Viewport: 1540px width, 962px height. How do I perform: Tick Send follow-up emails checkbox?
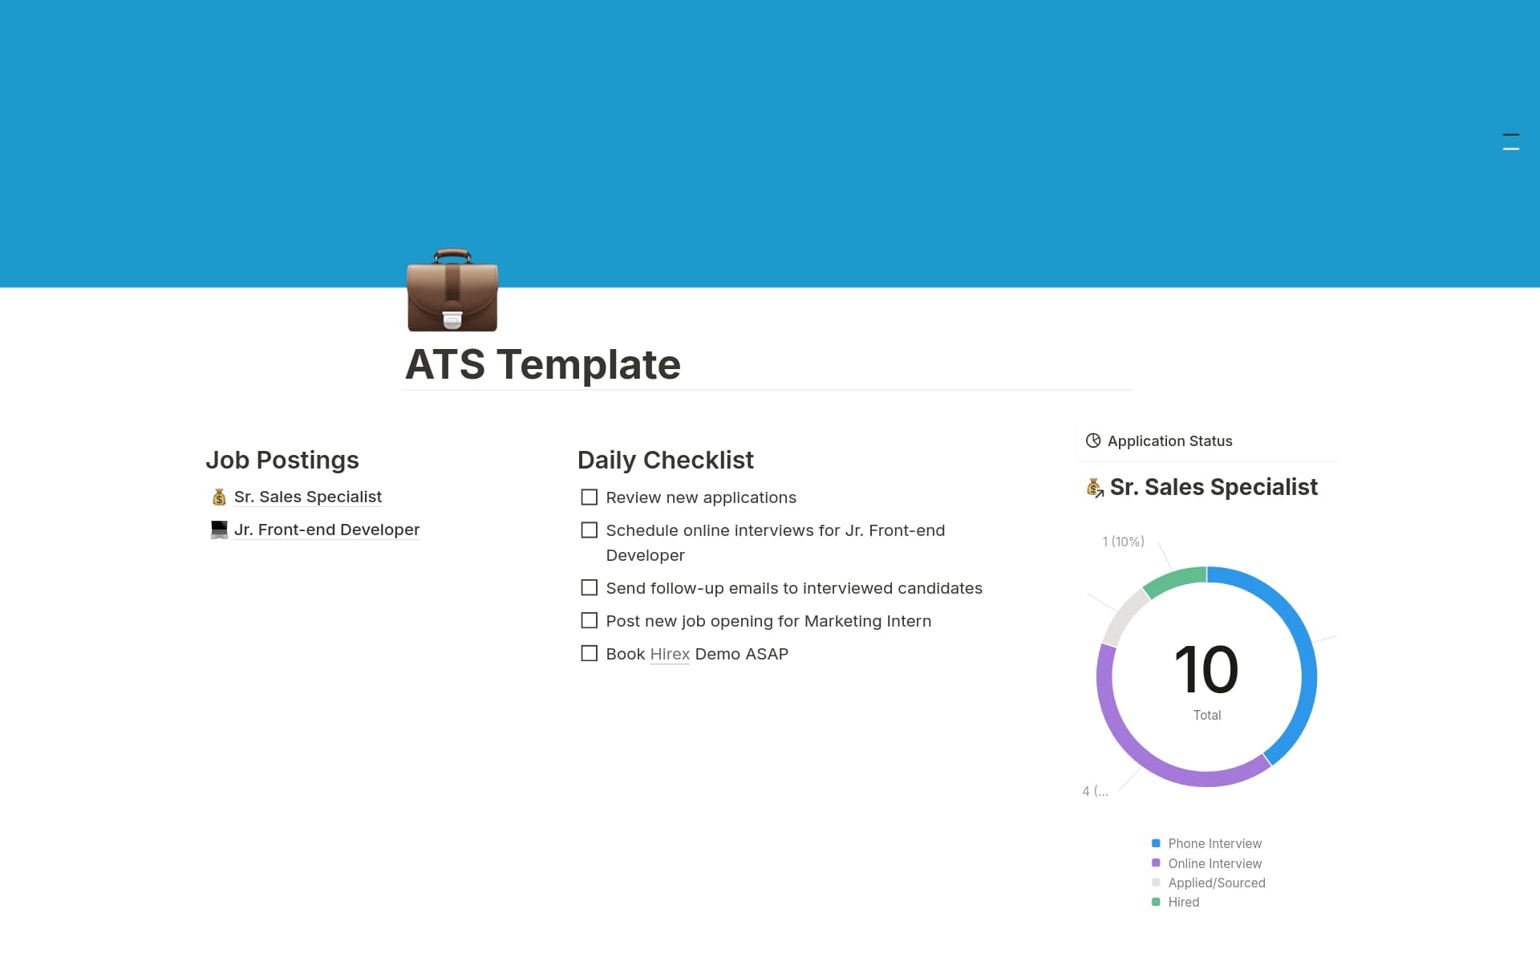(590, 588)
